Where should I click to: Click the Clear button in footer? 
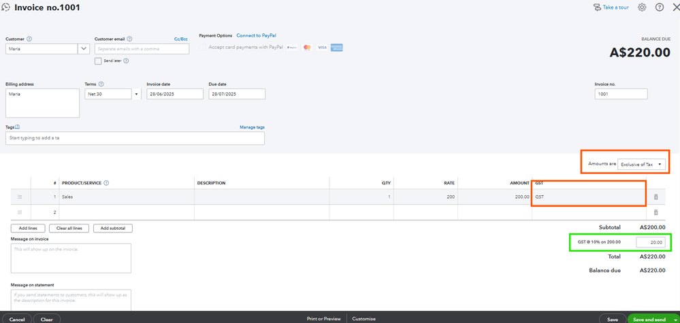click(x=47, y=320)
